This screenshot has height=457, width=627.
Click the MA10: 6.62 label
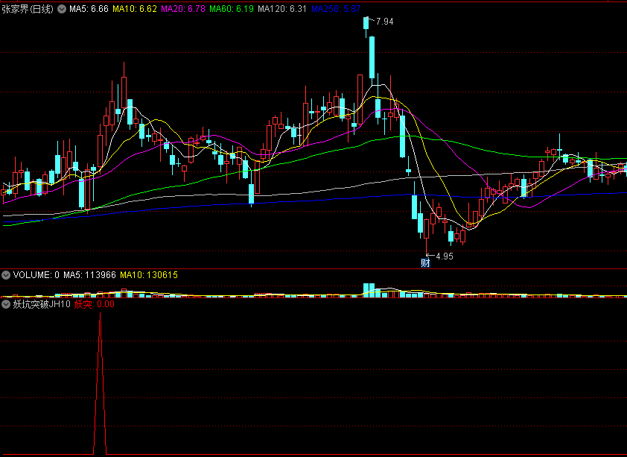coord(134,9)
